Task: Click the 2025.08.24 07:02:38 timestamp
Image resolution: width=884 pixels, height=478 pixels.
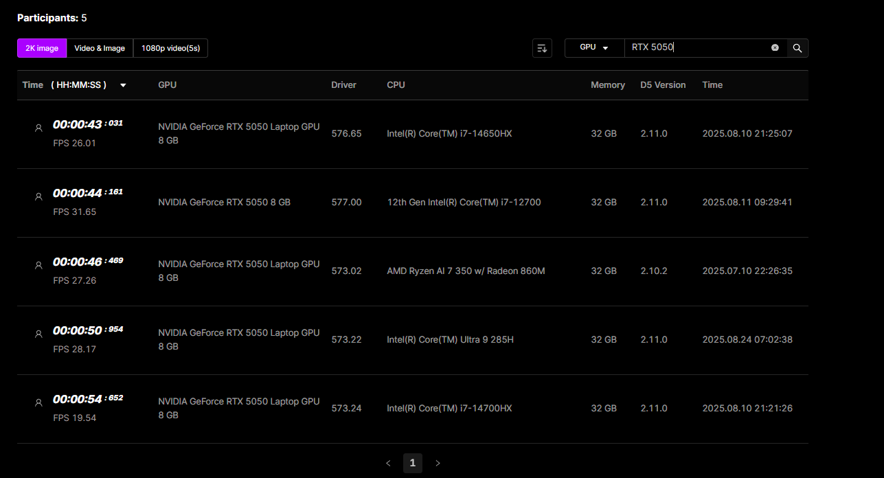Action: [747, 340]
